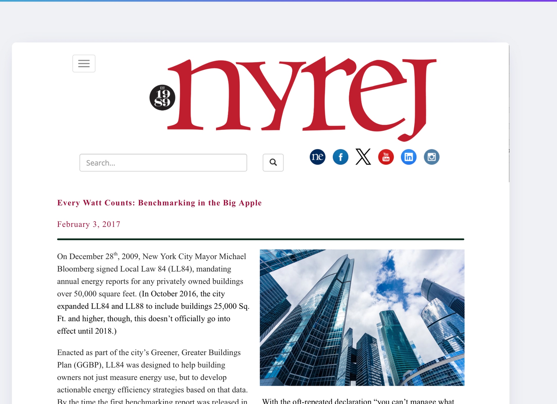Screen dimensions: 557x404
Task: Click the LinkedIn social icon
Action: (x=408, y=157)
